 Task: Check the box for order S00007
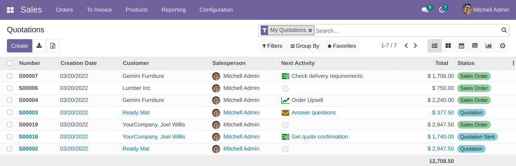coord(9,76)
